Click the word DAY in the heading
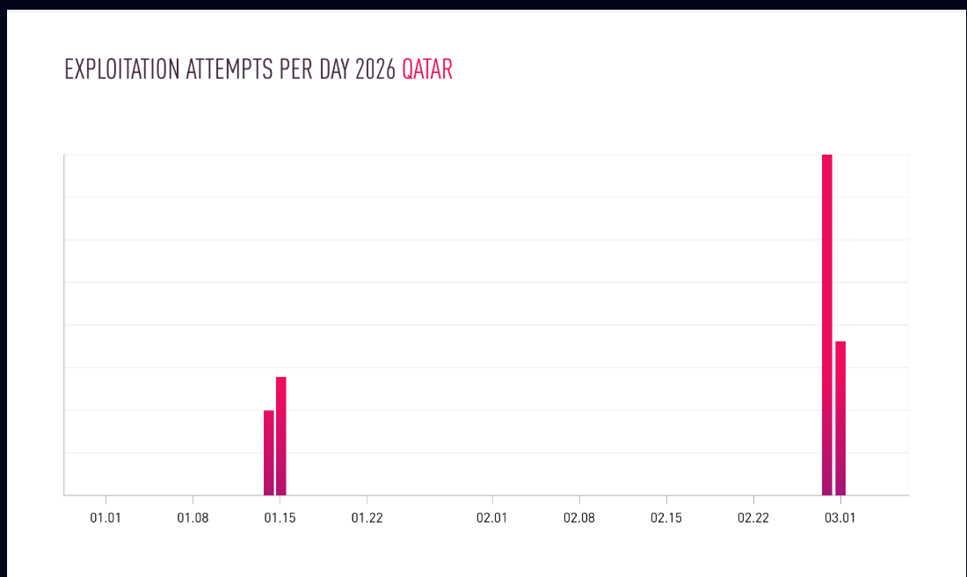The image size is (967, 577). pyautogui.click(x=335, y=70)
